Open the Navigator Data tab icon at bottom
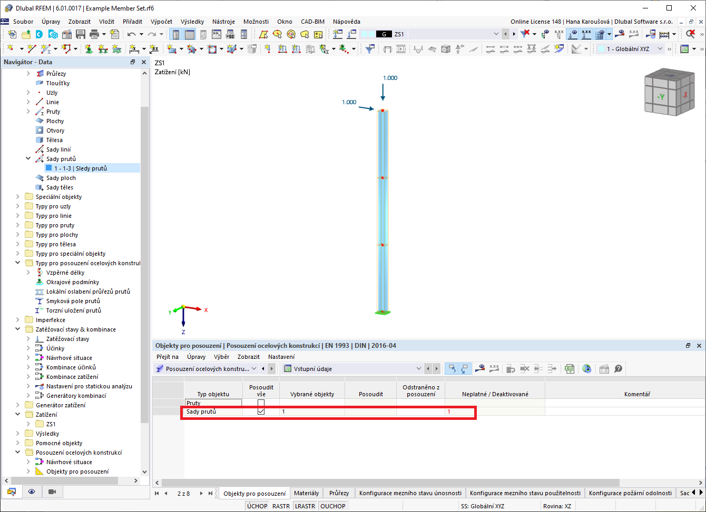Screen dimensions: 706x512 11,491
